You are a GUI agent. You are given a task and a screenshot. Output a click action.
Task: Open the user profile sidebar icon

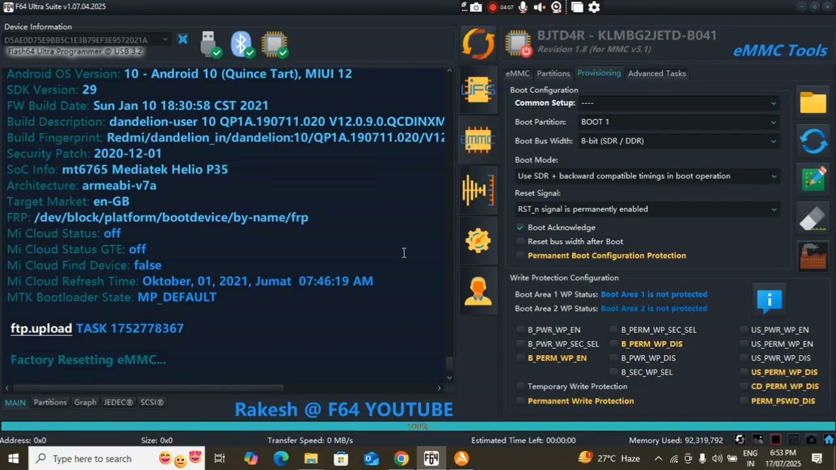coord(478,291)
